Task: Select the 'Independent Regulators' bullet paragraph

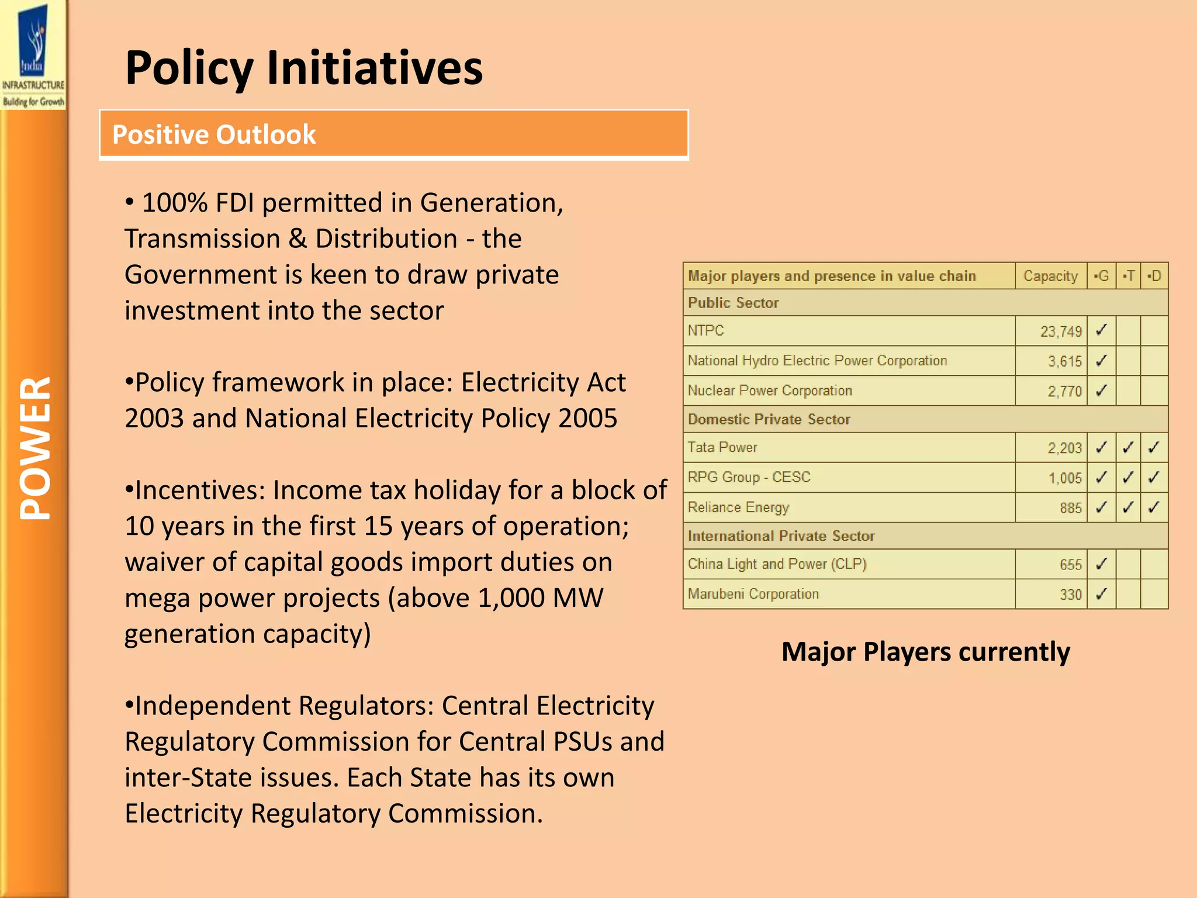Action: pos(395,759)
